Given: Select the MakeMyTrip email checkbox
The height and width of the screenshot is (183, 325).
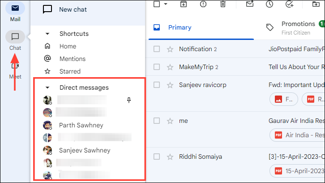Looking at the screenshot, I should point(157,67).
